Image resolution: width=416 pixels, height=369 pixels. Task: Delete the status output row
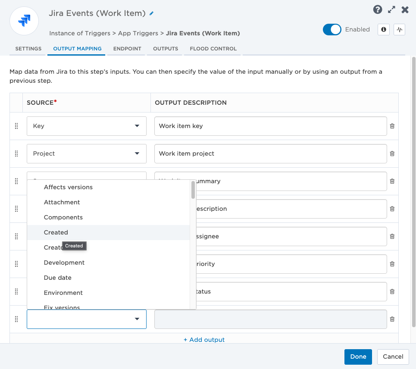[392, 291]
